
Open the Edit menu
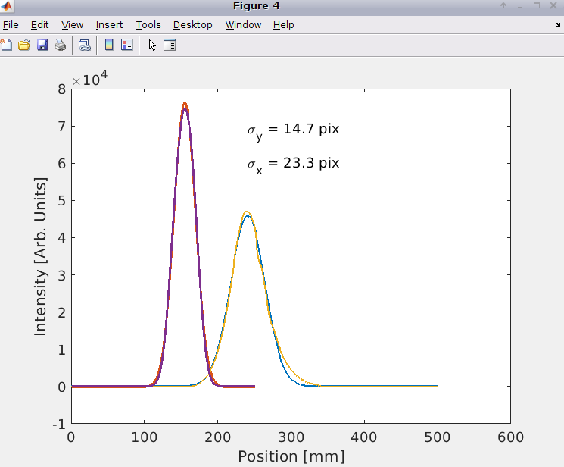click(x=39, y=25)
